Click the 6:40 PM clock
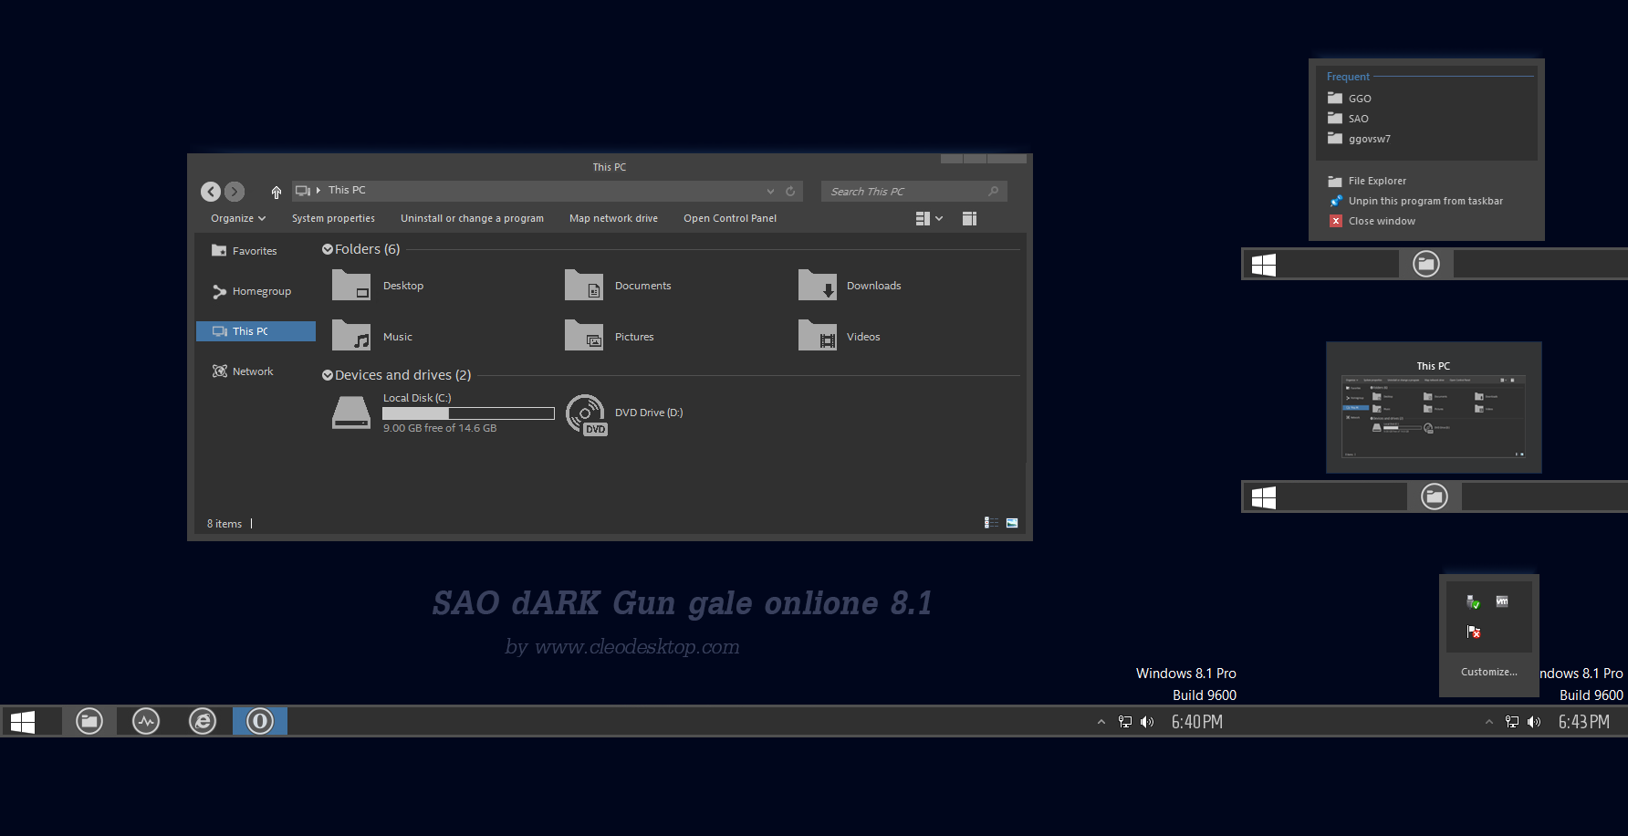This screenshot has height=836, width=1628. click(1197, 722)
